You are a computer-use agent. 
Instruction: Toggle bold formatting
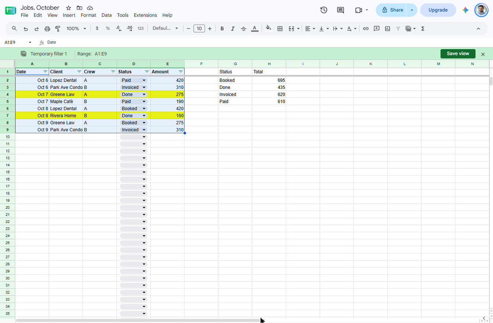[222, 29]
